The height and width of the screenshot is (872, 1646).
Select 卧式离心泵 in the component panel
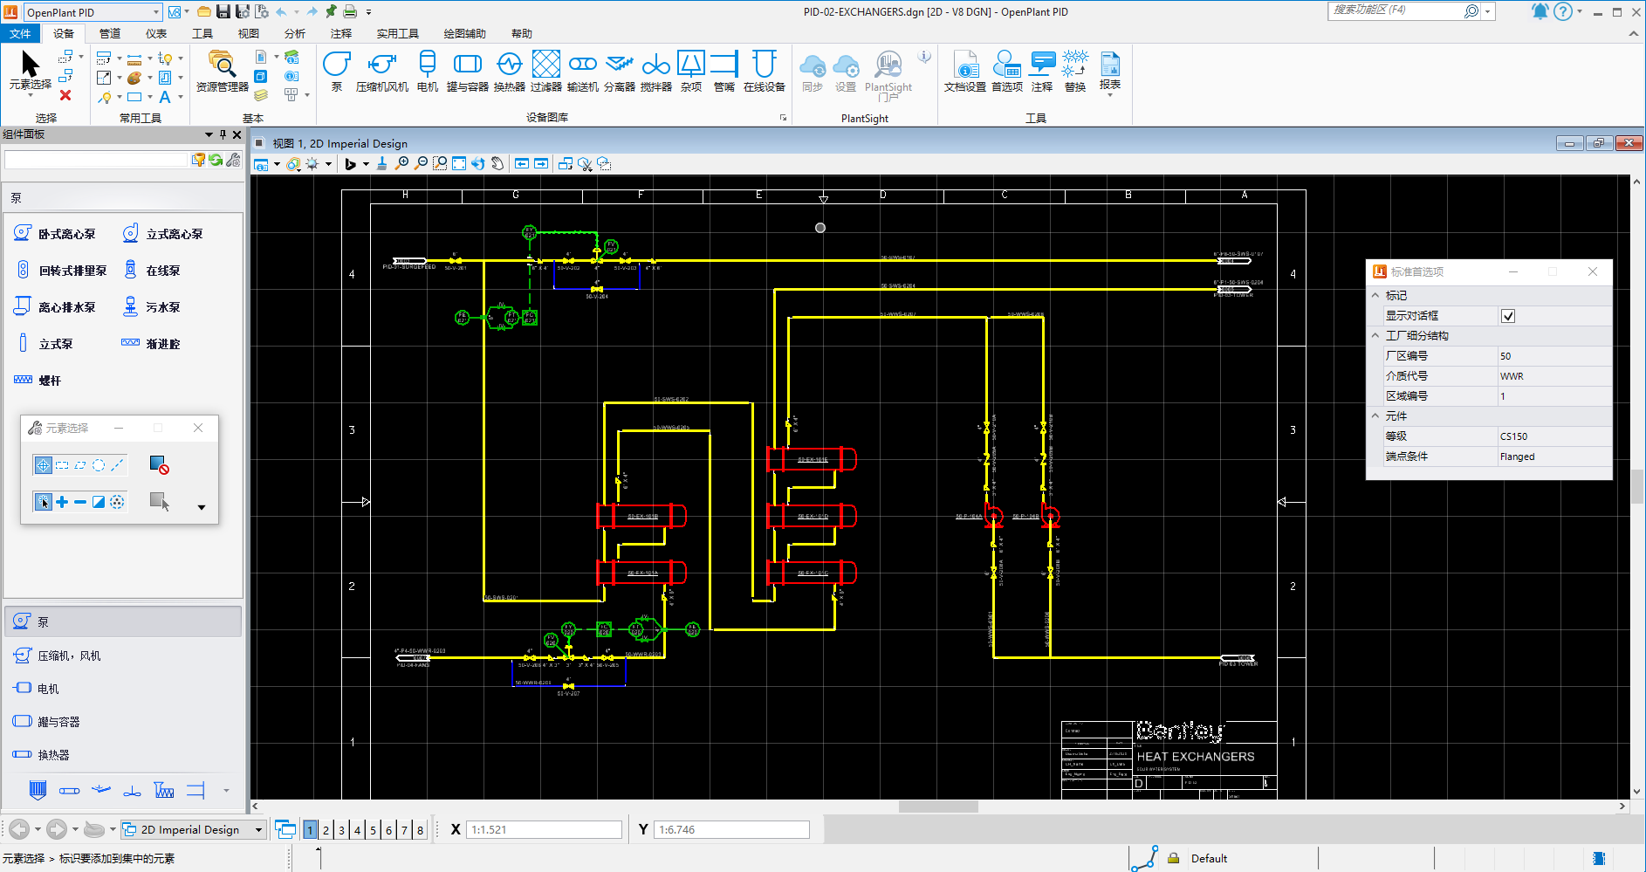pyautogui.click(x=61, y=232)
